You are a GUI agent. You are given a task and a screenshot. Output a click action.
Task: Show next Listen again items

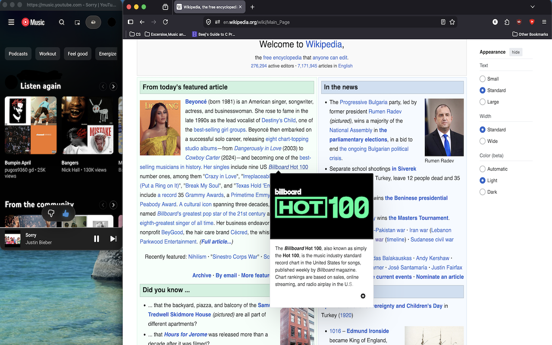click(113, 87)
